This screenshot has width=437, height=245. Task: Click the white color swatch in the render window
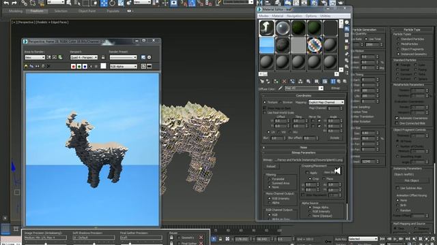pos(103,66)
